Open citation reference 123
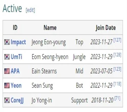The height and width of the screenshot is (112, 127). (117, 69)
